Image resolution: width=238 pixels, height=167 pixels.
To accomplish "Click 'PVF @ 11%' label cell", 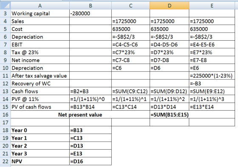I will [40, 99].
